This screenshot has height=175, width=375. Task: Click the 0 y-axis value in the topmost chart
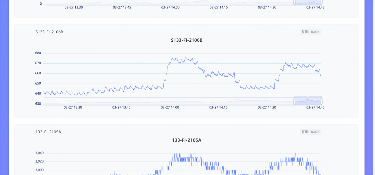click(41, 4)
